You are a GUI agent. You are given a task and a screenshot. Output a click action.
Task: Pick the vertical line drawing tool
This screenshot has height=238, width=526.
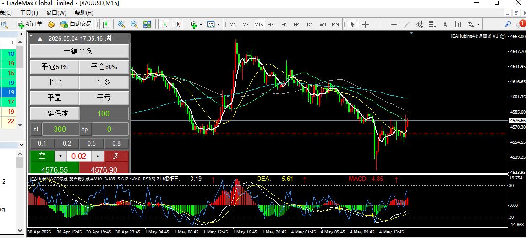tap(381, 24)
